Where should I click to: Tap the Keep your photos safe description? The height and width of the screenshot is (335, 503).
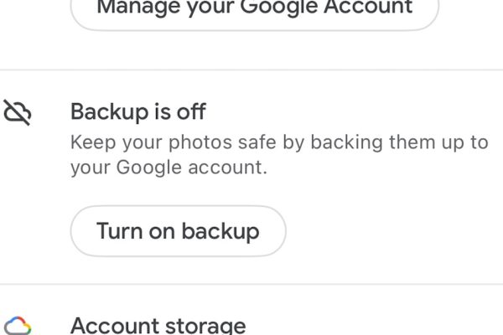click(x=279, y=155)
